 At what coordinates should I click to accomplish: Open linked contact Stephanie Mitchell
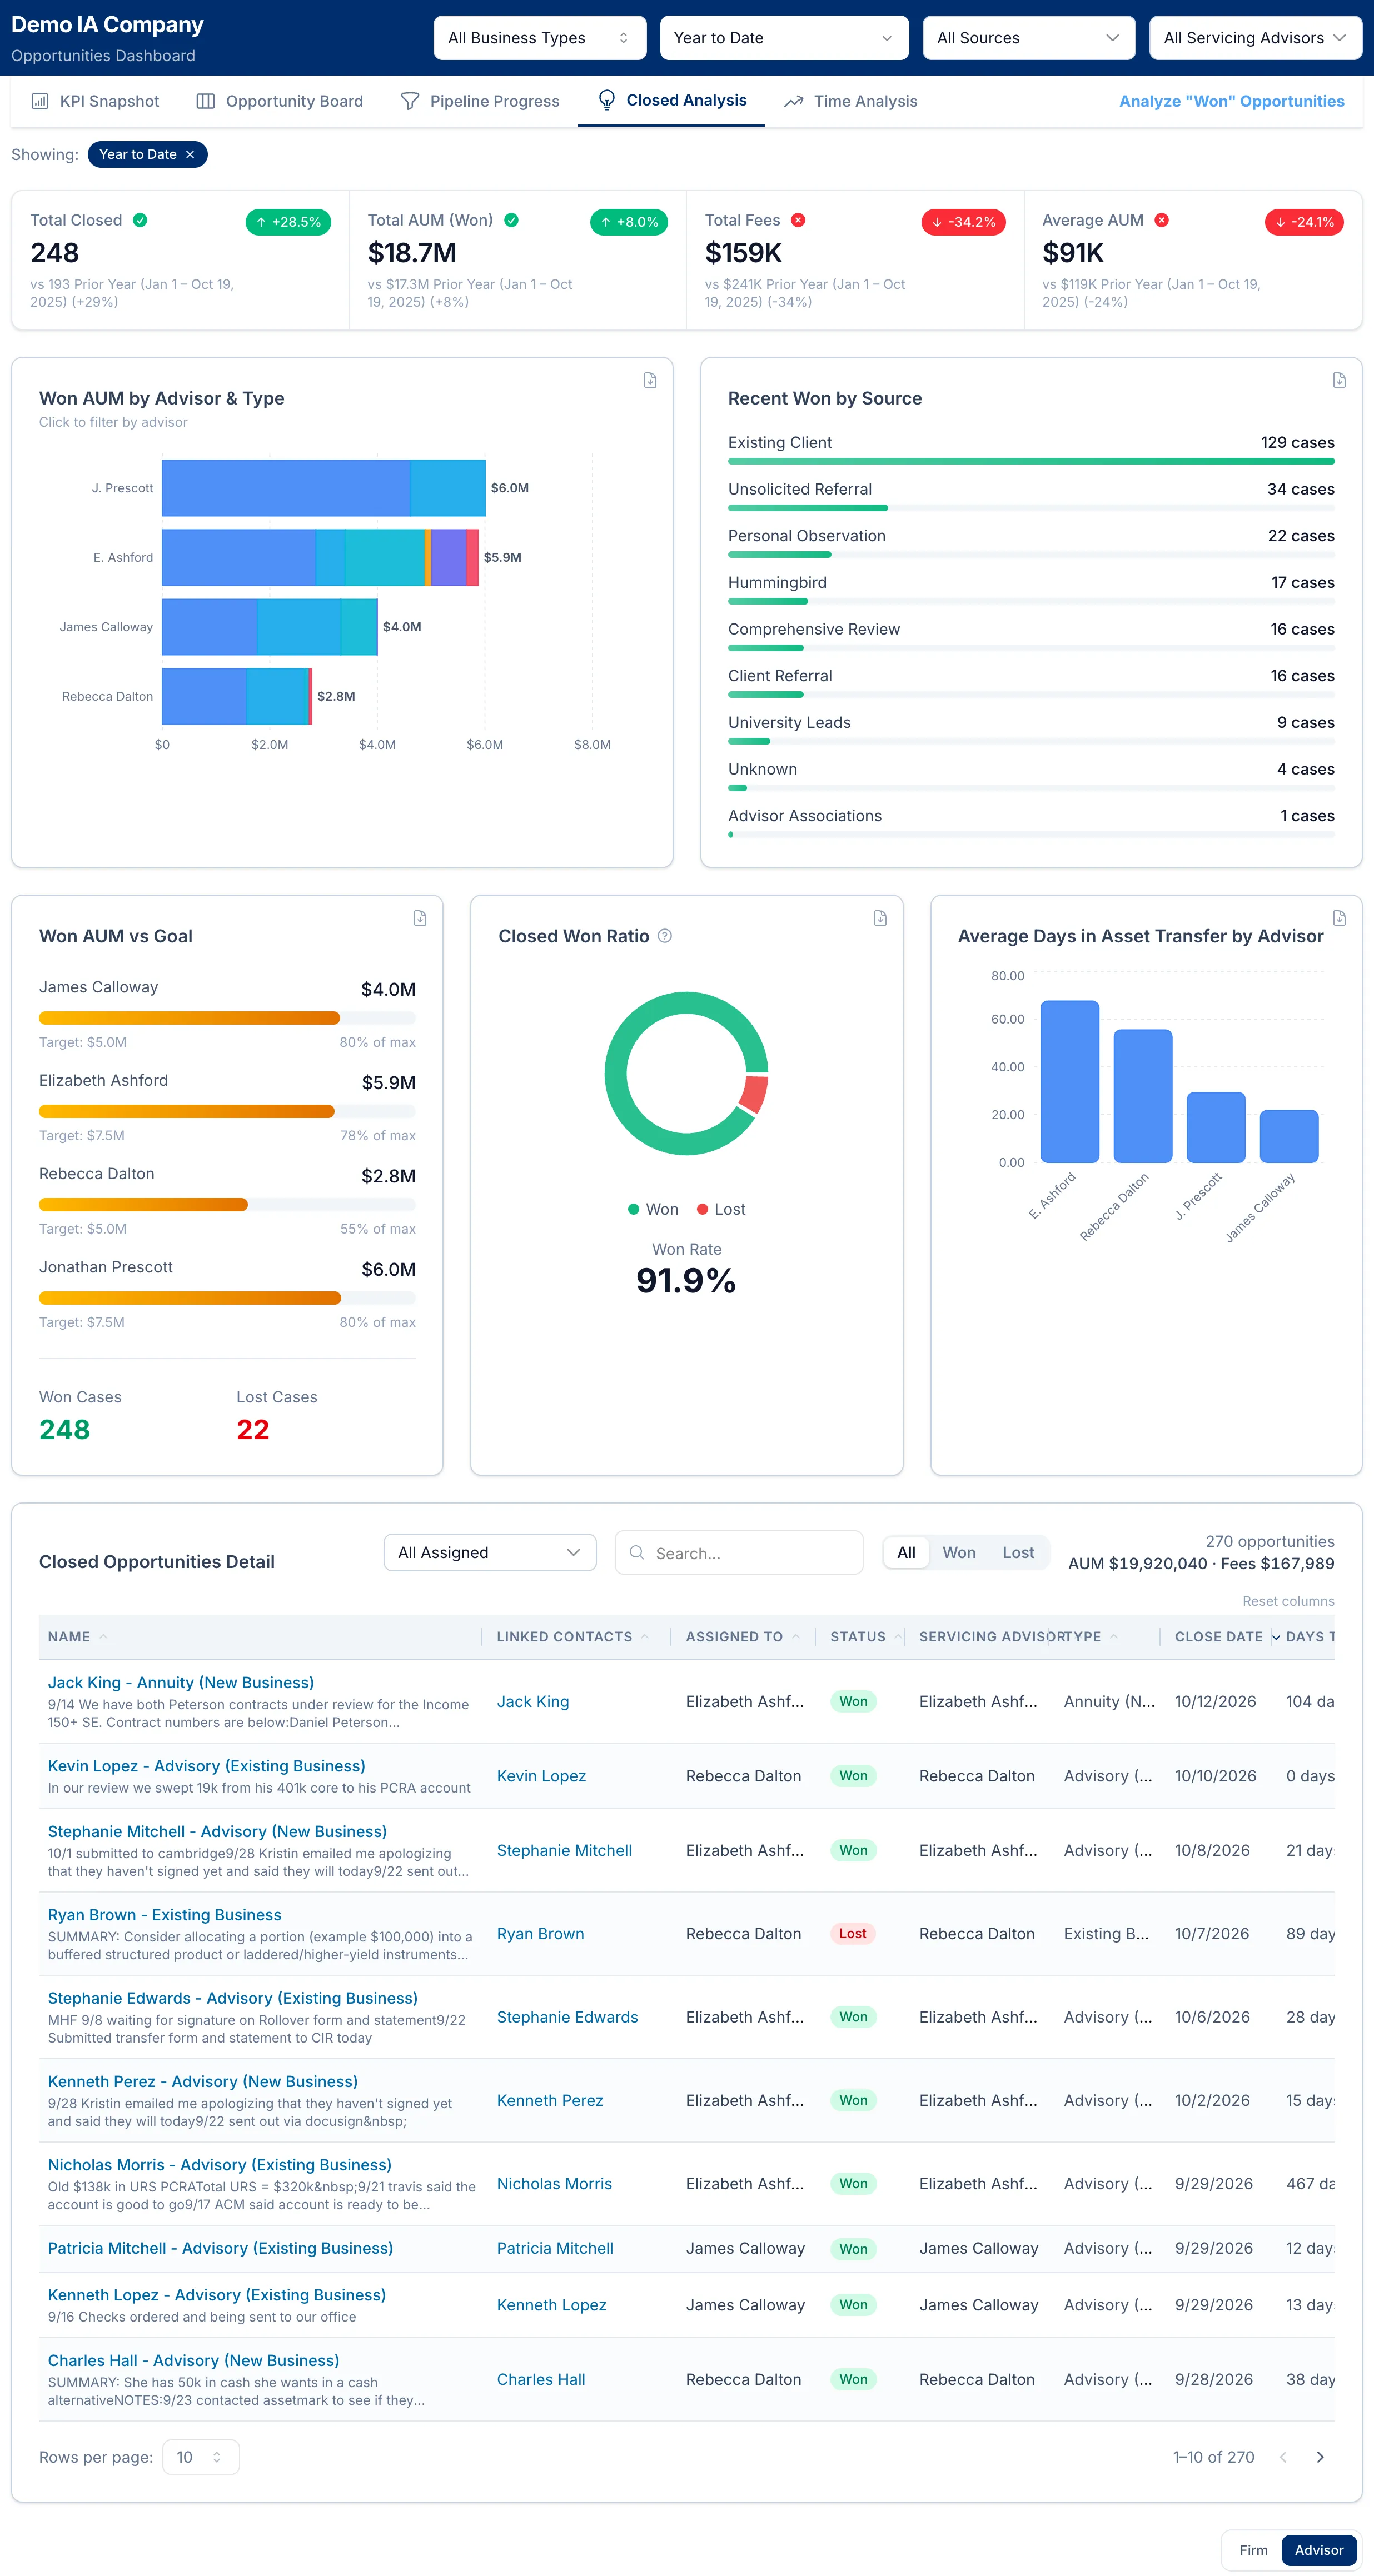coord(564,1850)
